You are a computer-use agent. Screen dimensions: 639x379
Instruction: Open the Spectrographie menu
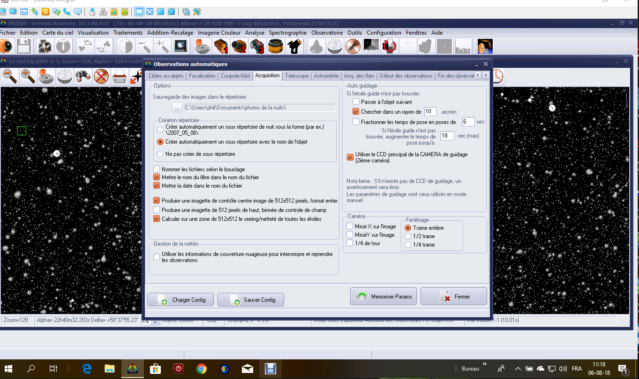tap(287, 33)
